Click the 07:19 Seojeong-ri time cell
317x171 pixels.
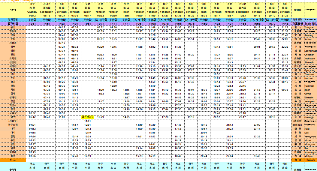click(x=62, y=43)
